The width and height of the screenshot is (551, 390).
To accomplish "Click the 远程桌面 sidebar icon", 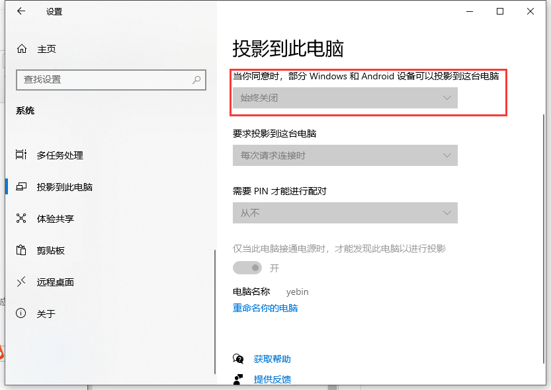I will point(21,282).
